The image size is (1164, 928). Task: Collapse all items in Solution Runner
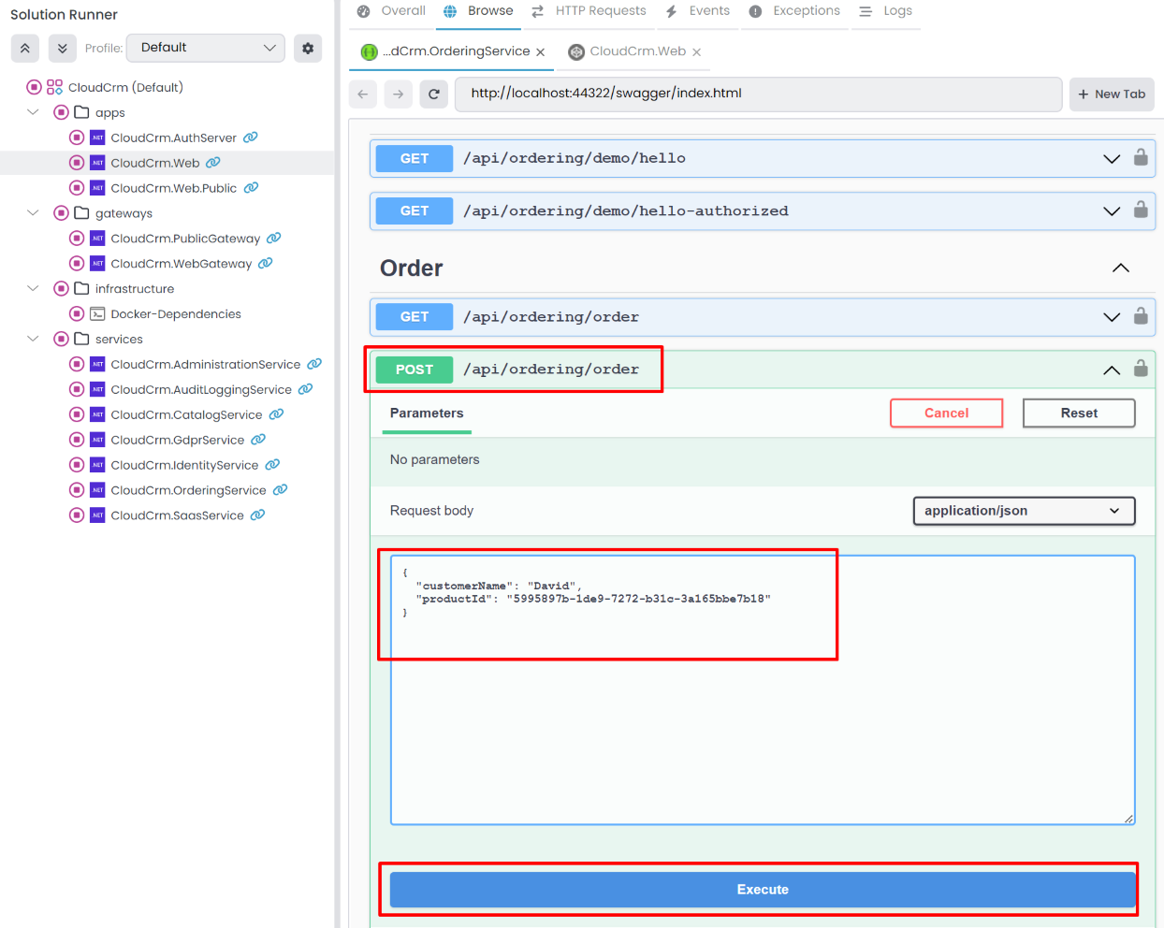point(24,48)
